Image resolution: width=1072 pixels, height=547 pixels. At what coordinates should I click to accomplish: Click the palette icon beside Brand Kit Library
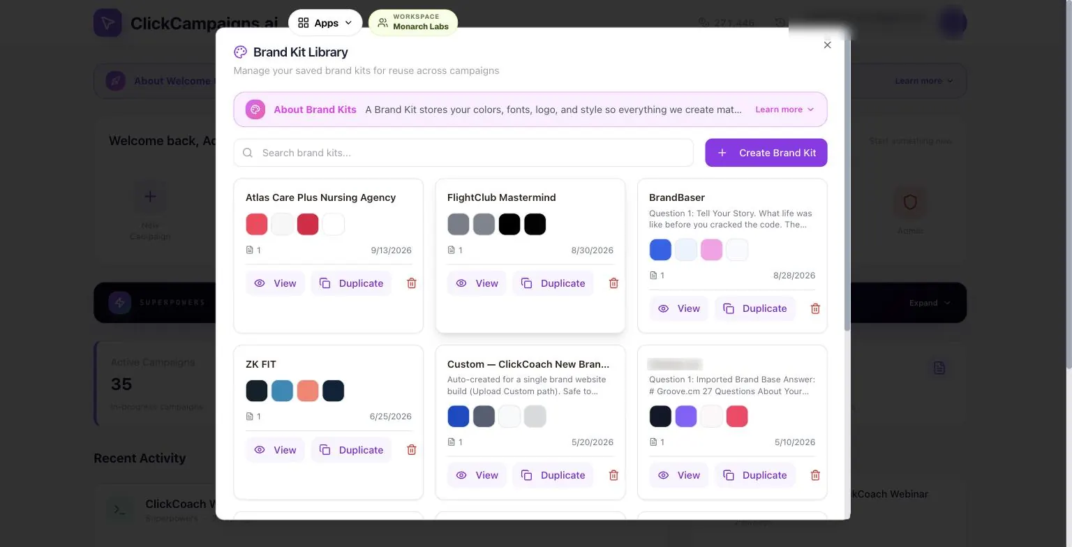pos(241,52)
